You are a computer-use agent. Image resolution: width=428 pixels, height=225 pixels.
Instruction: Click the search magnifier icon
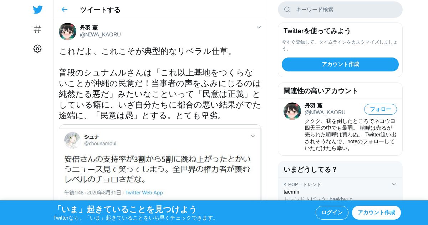[x=287, y=10]
